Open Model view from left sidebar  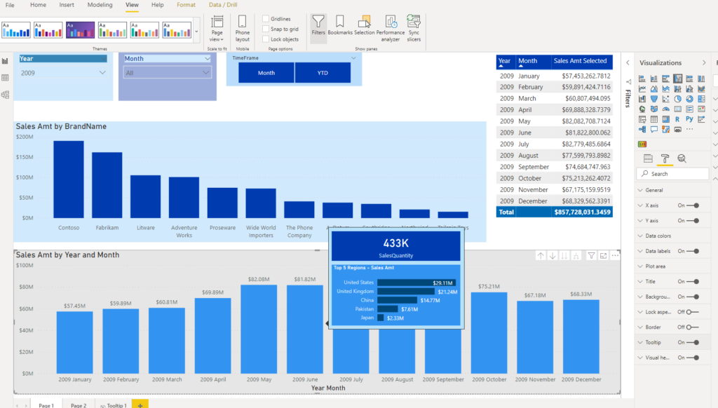(6, 95)
